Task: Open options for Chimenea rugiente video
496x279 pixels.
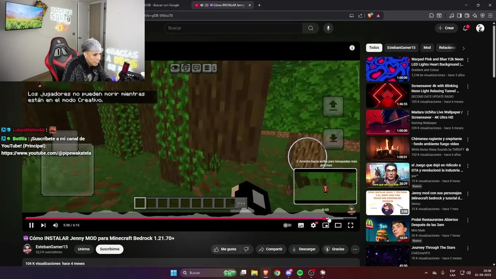Action: [x=468, y=139]
